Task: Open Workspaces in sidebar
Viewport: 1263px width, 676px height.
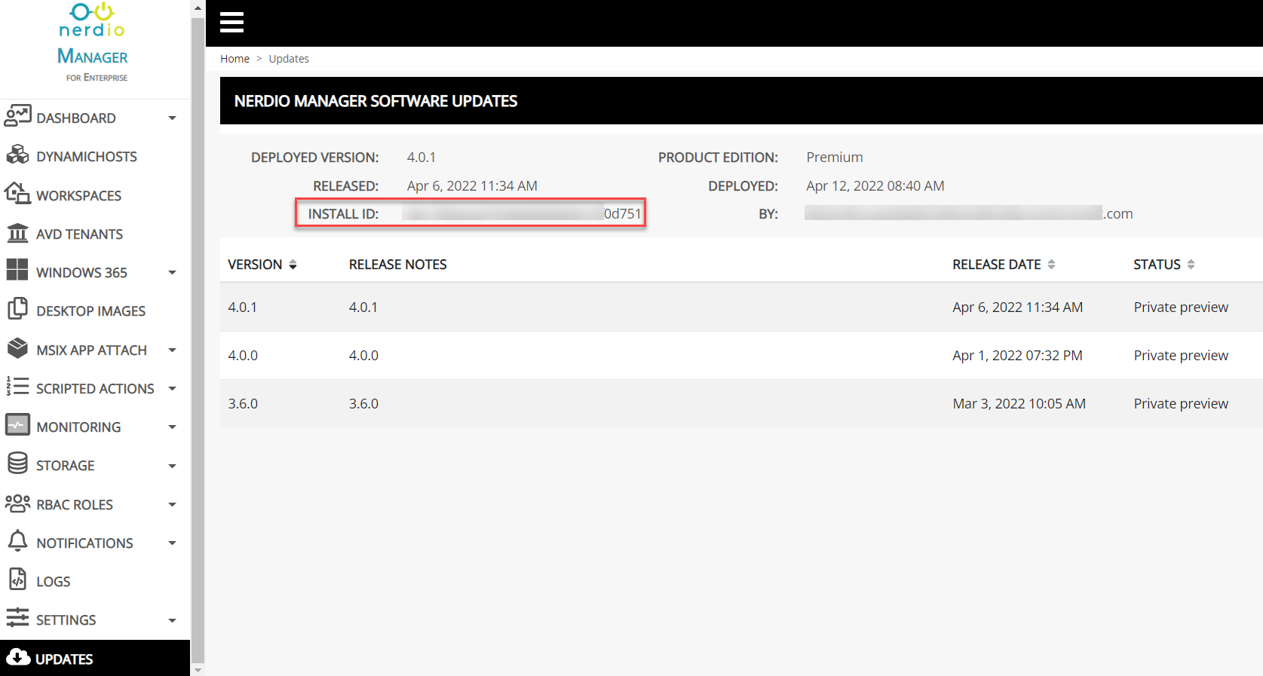Action: (78, 196)
